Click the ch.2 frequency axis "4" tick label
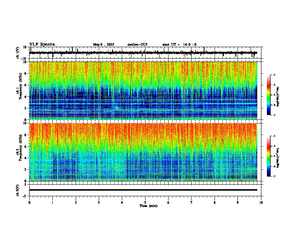 coord(26,158)
